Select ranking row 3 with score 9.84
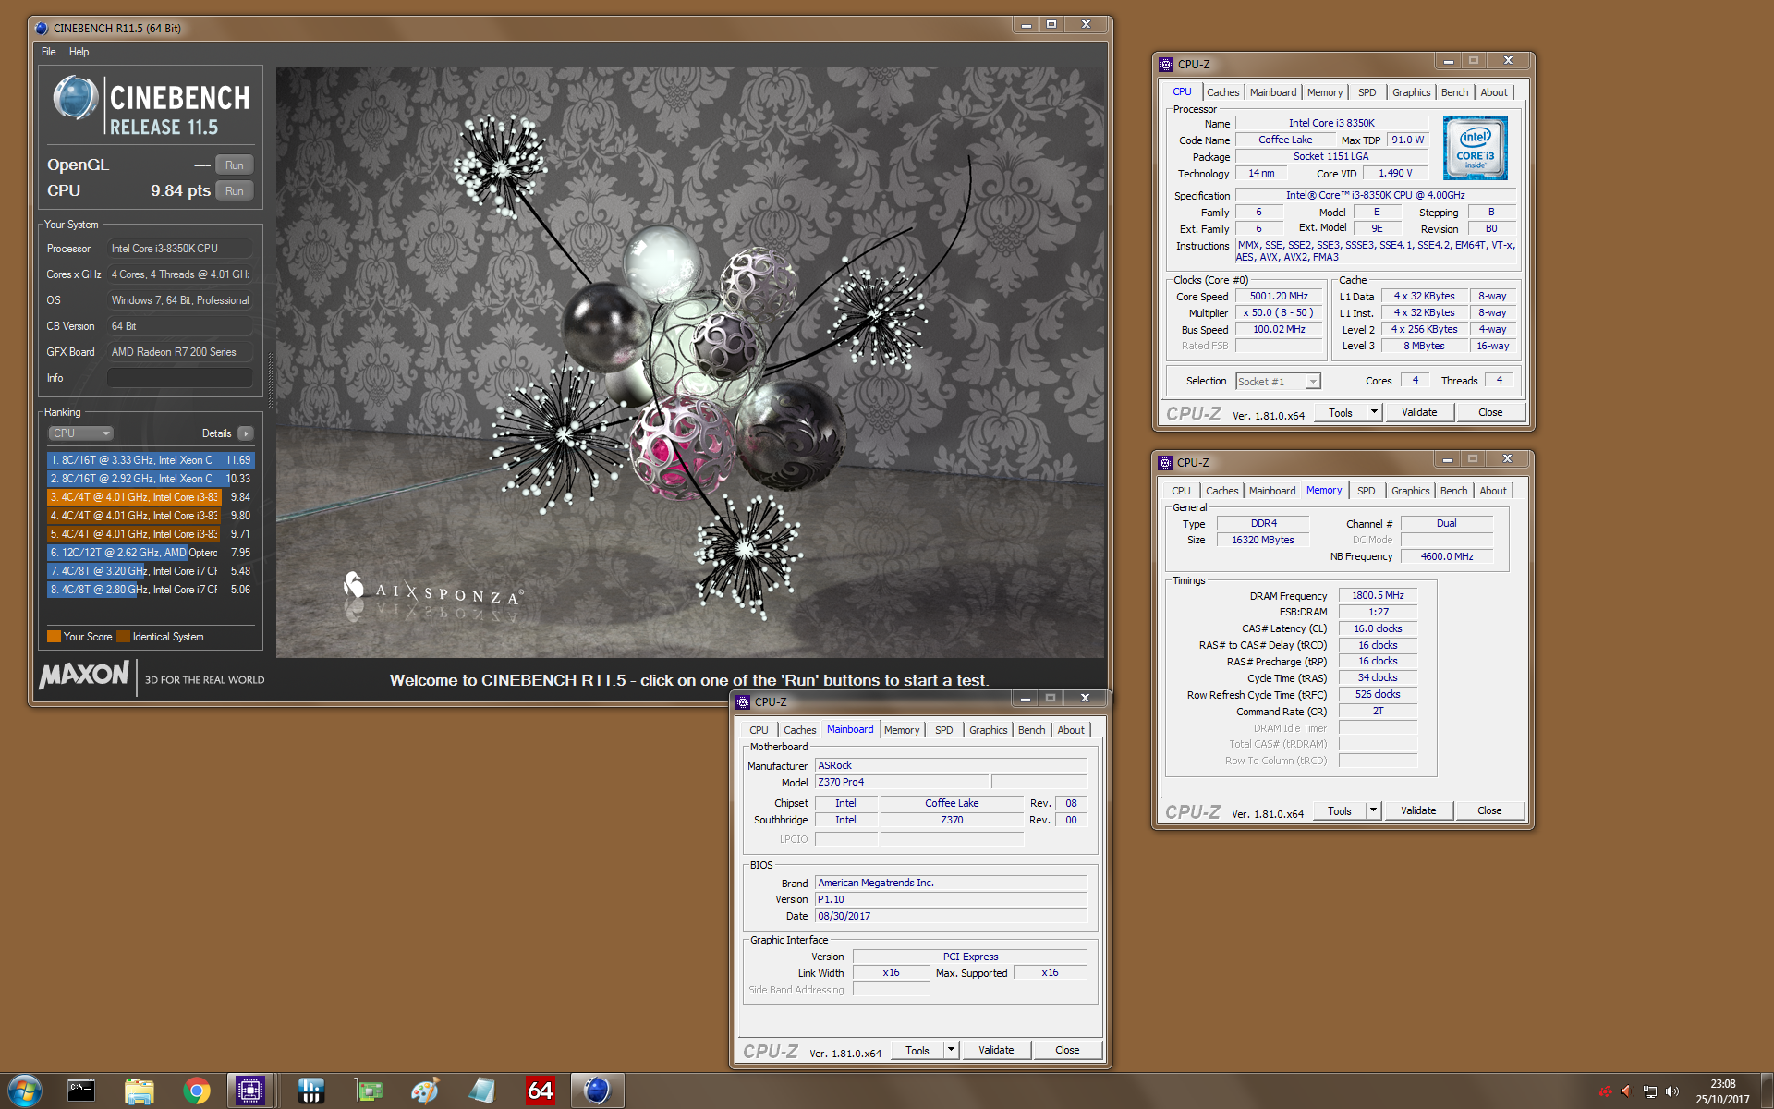1774x1109 pixels. pyautogui.click(x=151, y=497)
